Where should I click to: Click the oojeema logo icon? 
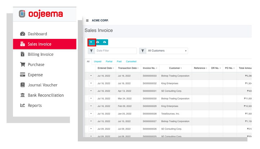click(x=22, y=14)
